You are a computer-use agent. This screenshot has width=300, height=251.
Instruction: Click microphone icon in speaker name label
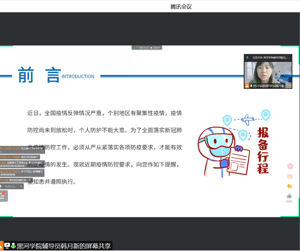tap(251, 86)
